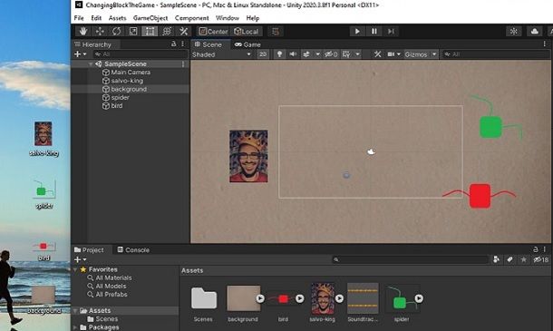Select the spider icon on Windows desktop
553x331 pixels.
coord(44,194)
